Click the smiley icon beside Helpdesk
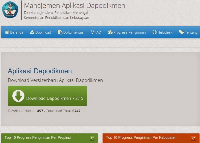This screenshot has width=200, height=143. click(x=154, y=32)
